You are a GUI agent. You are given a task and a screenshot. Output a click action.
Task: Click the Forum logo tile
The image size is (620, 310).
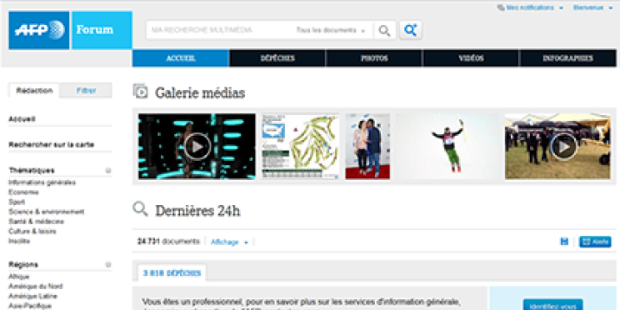click(102, 30)
